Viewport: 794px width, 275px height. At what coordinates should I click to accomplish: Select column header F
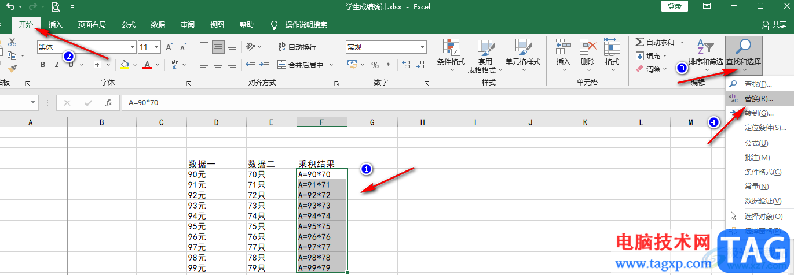322,122
